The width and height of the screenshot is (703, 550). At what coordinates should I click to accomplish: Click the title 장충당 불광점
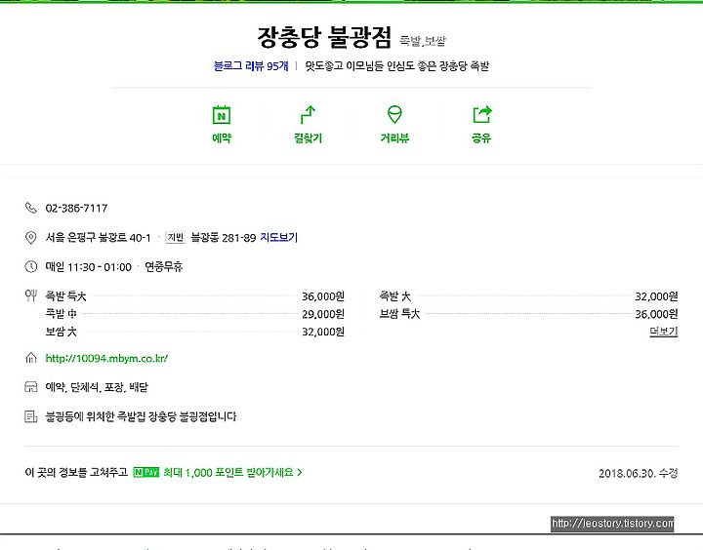click(x=324, y=37)
